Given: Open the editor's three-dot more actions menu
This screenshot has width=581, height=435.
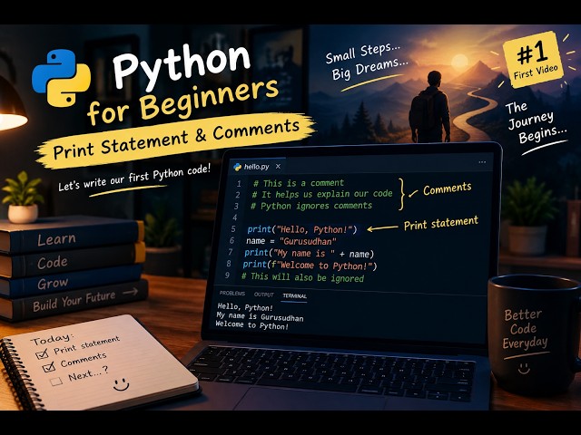Looking at the screenshot, I should [x=482, y=162].
